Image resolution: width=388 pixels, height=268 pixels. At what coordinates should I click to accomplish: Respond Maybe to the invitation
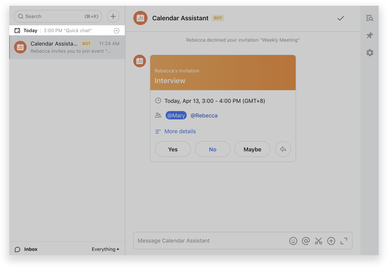click(252, 149)
